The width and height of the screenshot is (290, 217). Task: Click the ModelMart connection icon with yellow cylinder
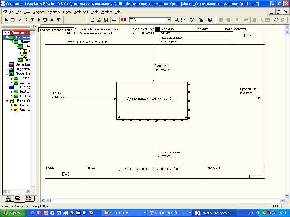[276, 20]
